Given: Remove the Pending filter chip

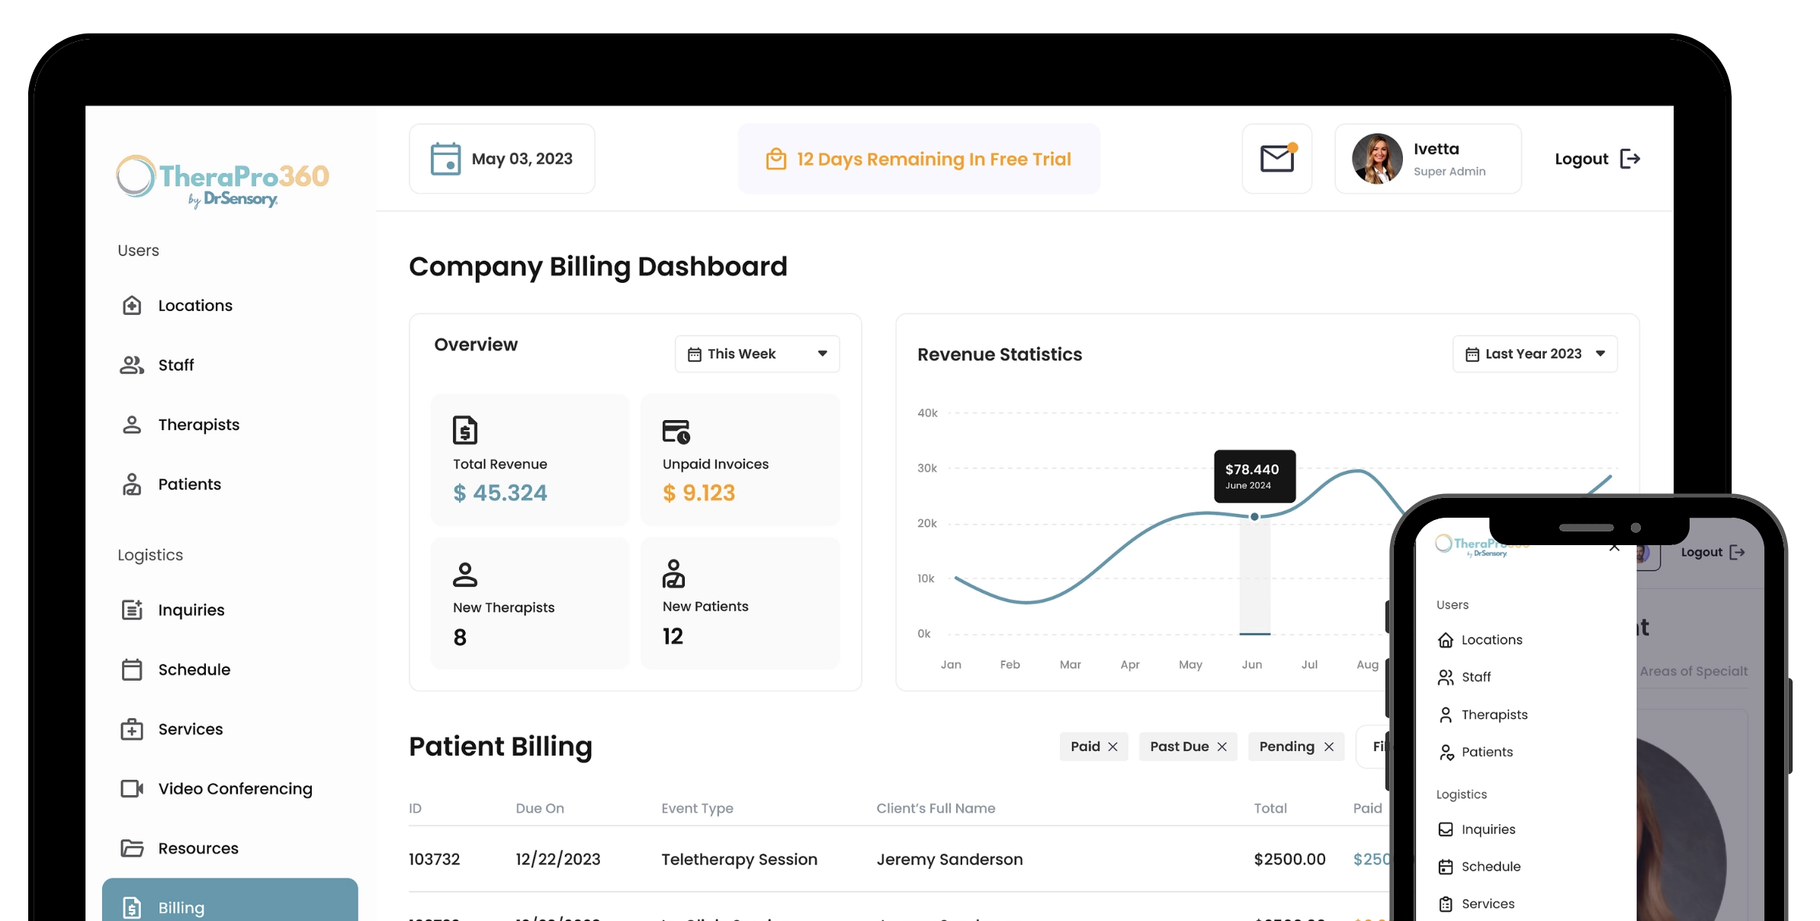Looking at the screenshot, I should (1329, 746).
